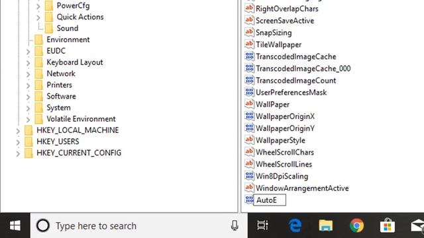
Task: Click the Sound folder icon
Action: [49, 28]
